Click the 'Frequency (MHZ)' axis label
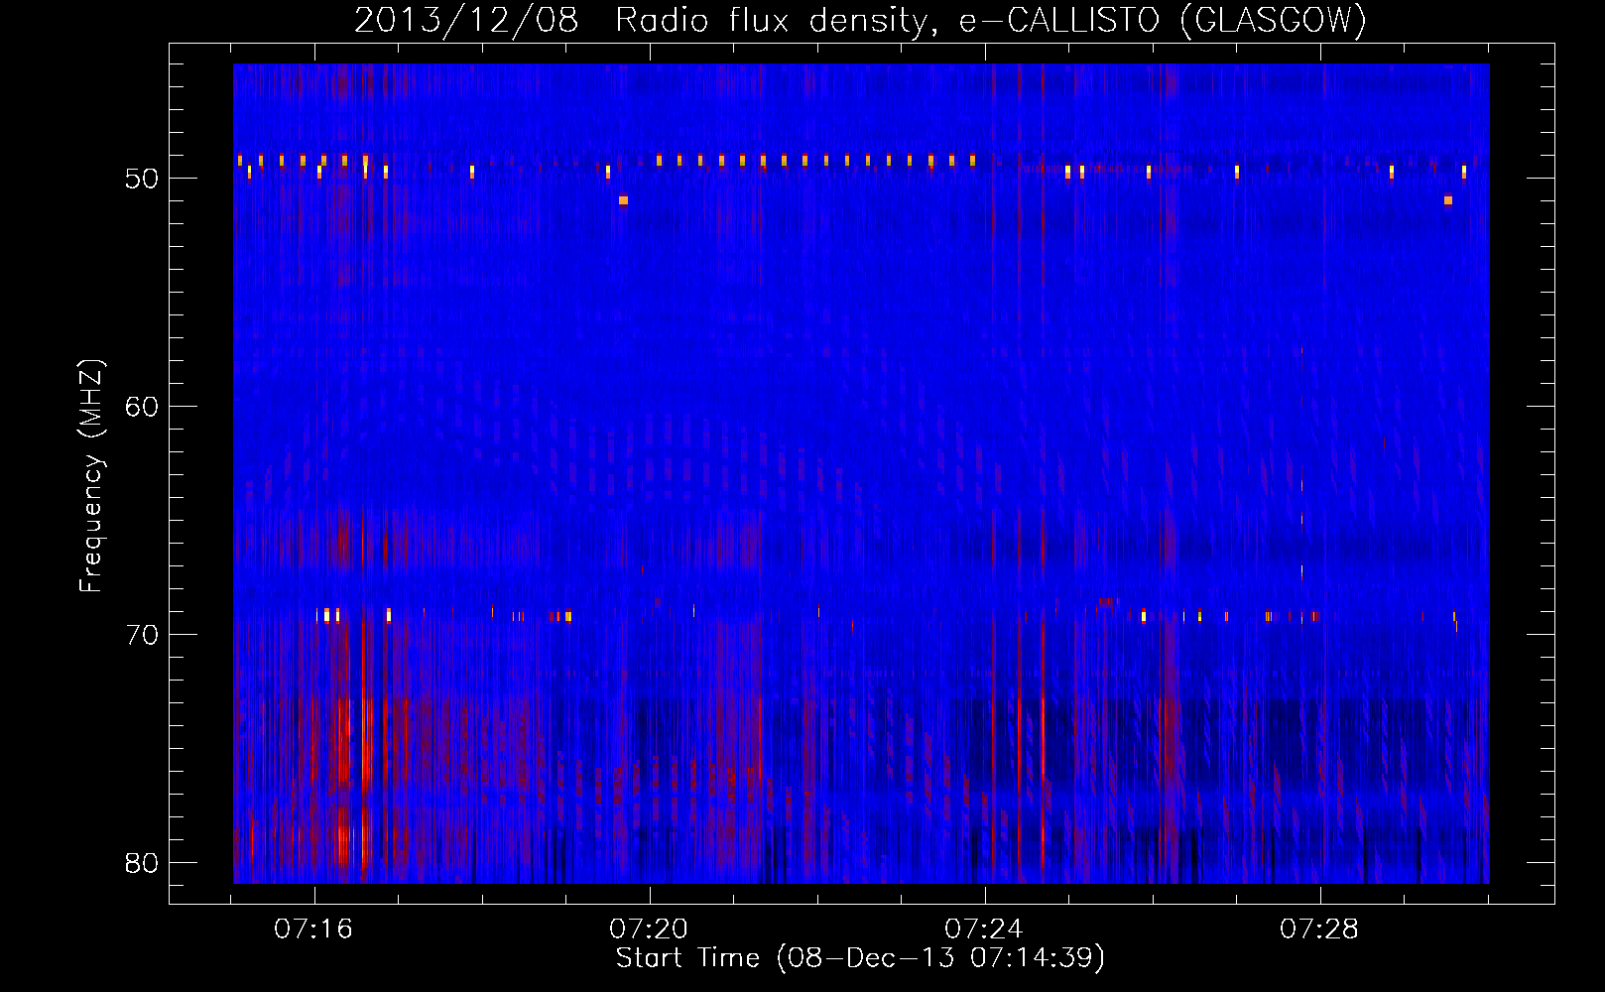Screen dimensions: 1605x992 pos(91,476)
